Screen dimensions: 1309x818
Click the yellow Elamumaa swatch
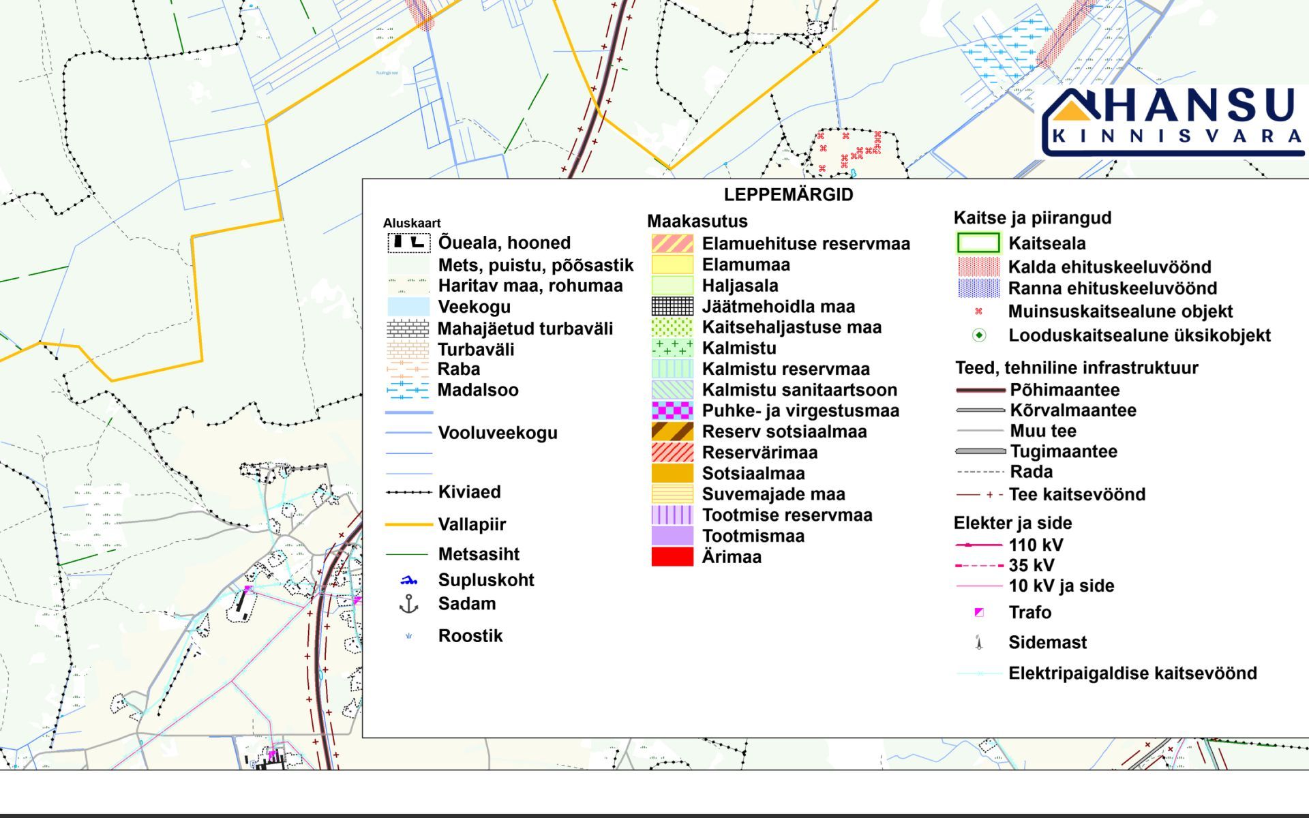(x=672, y=264)
